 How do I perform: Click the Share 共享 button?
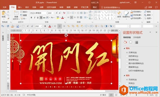(x=148, y=7)
